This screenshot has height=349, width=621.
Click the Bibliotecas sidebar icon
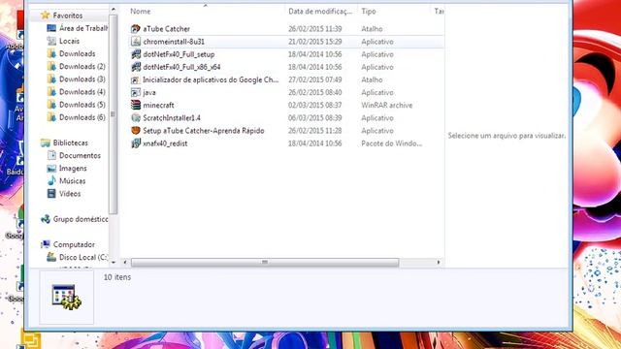click(46, 143)
